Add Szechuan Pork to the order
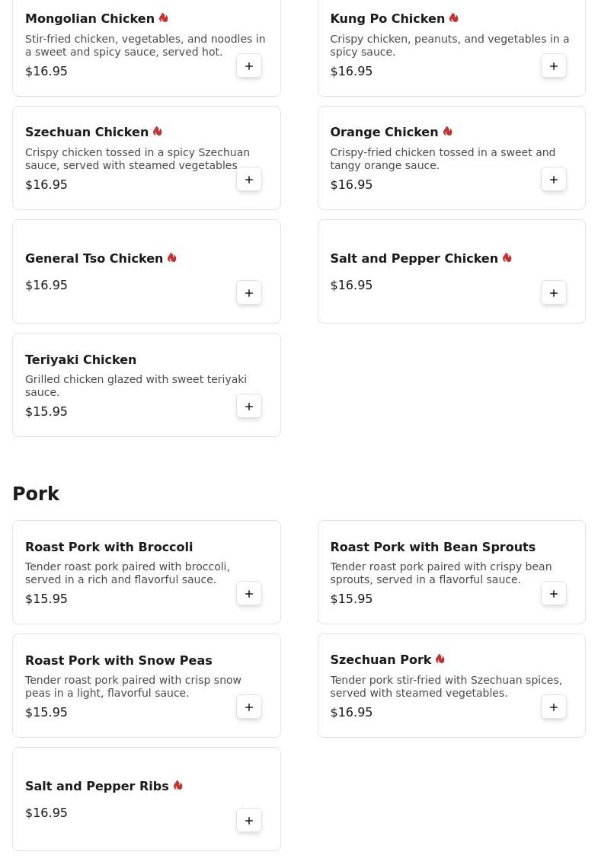This screenshot has width=598, height=868. pyautogui.click(x=554, y=707)
